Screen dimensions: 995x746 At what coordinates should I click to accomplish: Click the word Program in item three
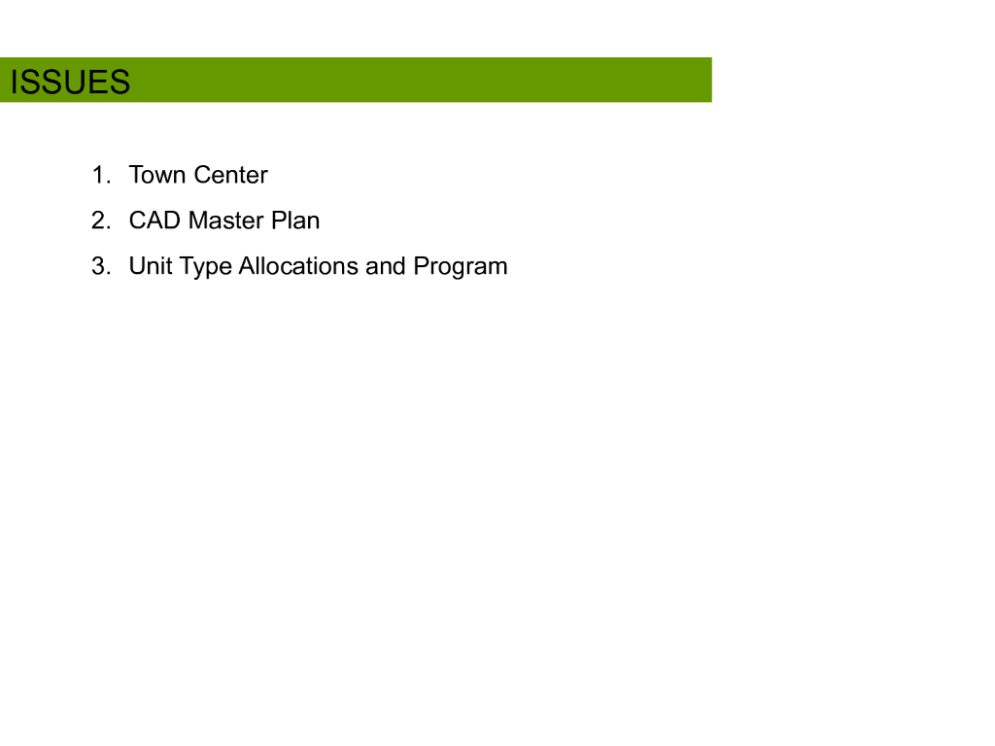click(x=460, y=267)
